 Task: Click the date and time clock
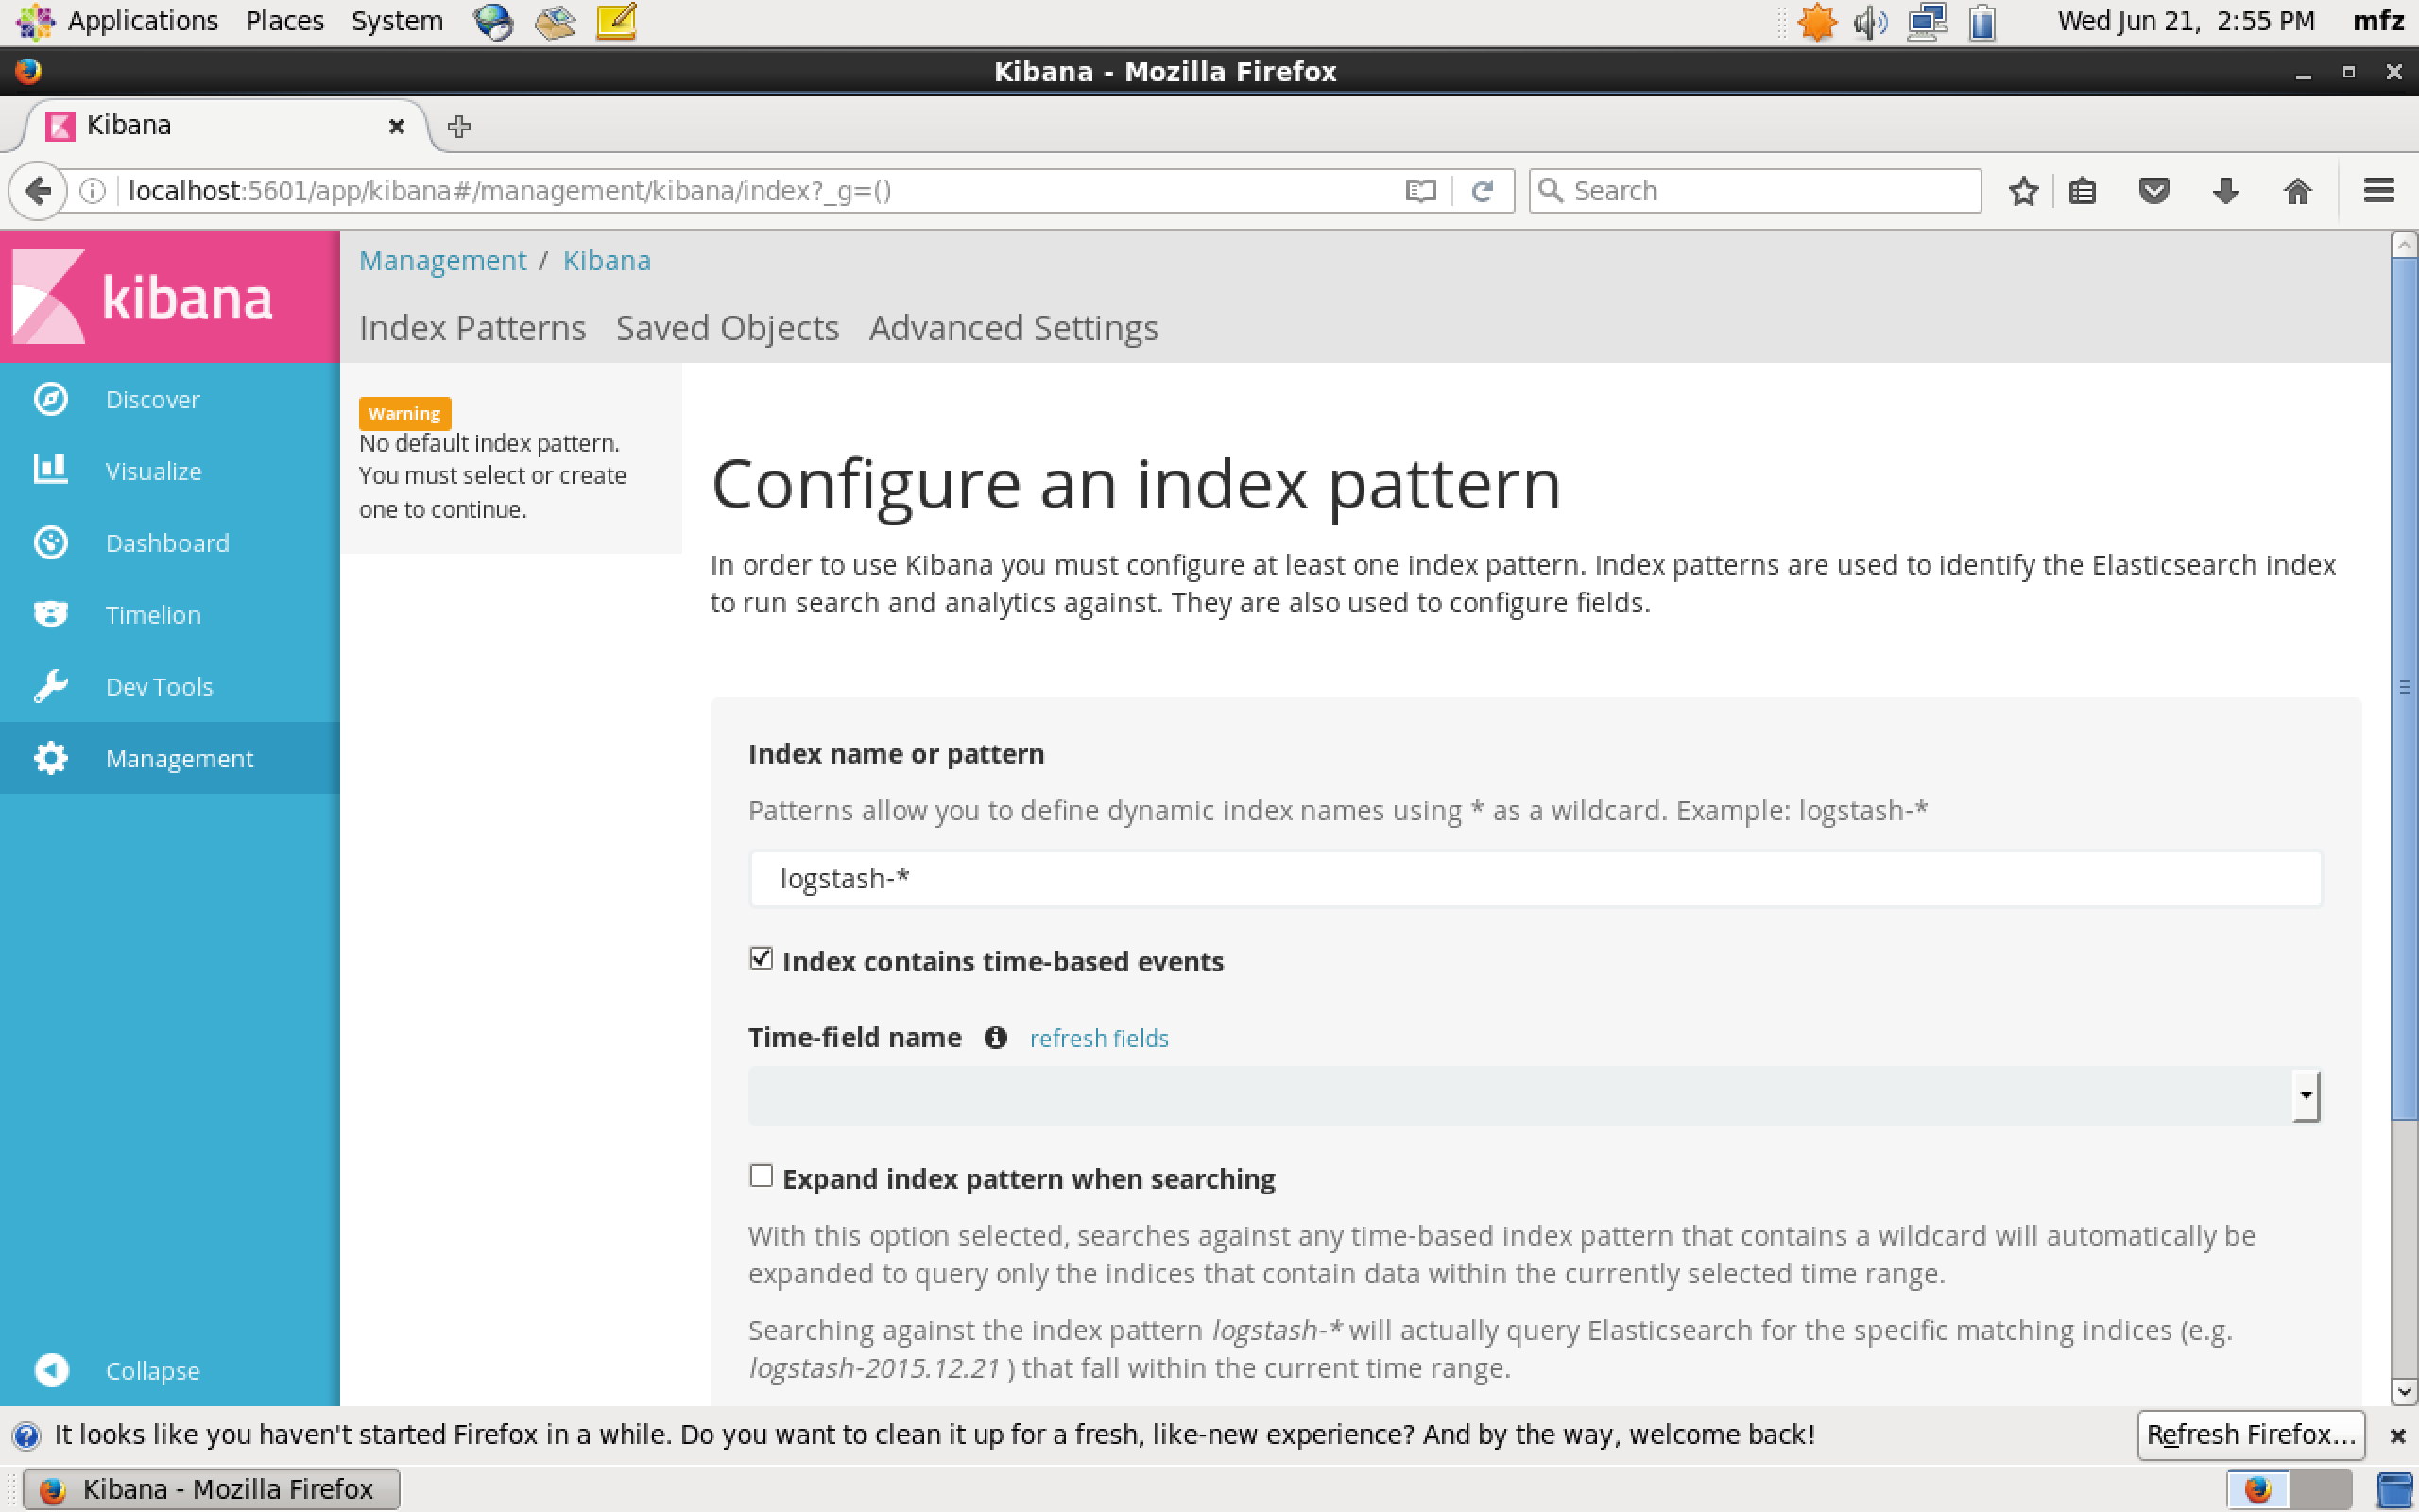(2185, 21)
